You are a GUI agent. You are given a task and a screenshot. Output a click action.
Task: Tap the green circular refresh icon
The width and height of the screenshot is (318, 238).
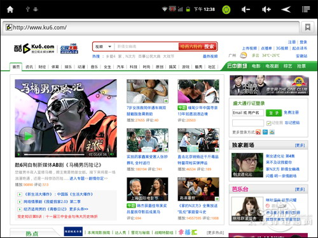[226, 10]
